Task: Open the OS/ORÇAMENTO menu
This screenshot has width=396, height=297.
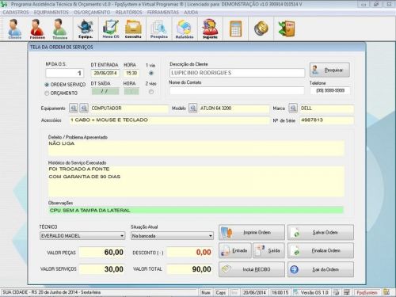Action: 92,13
